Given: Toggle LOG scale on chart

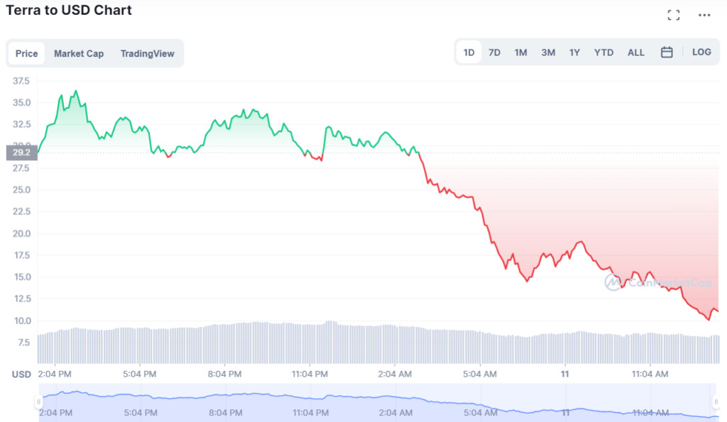Looking at the screenshot, I should tap(701, 52).
